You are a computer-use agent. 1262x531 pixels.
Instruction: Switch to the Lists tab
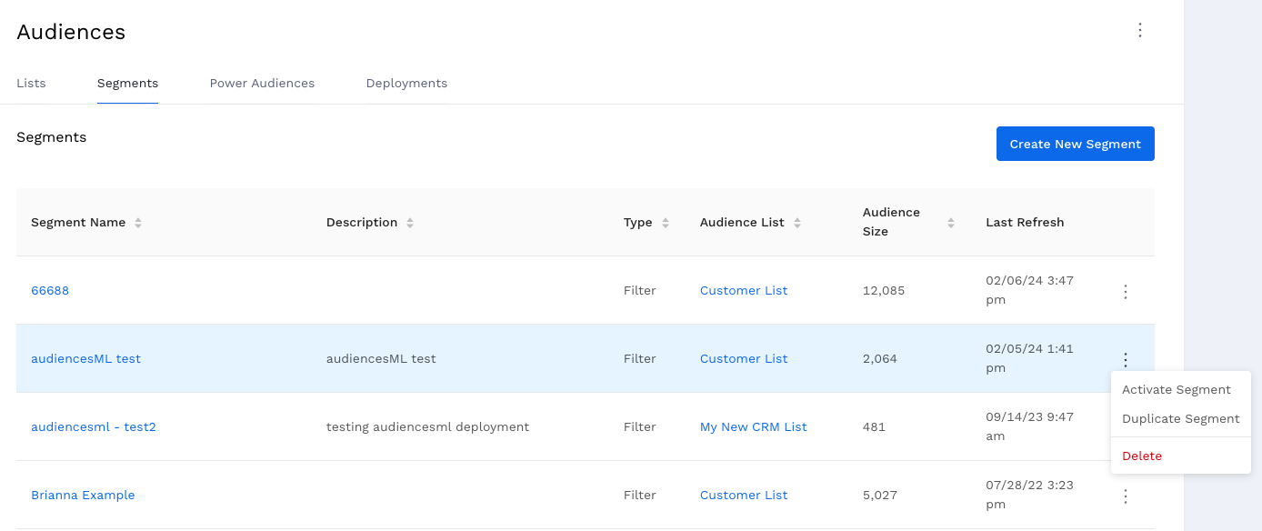[31, 83]
